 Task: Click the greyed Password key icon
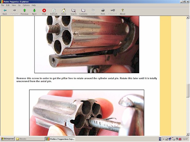[x=112, y=12]
